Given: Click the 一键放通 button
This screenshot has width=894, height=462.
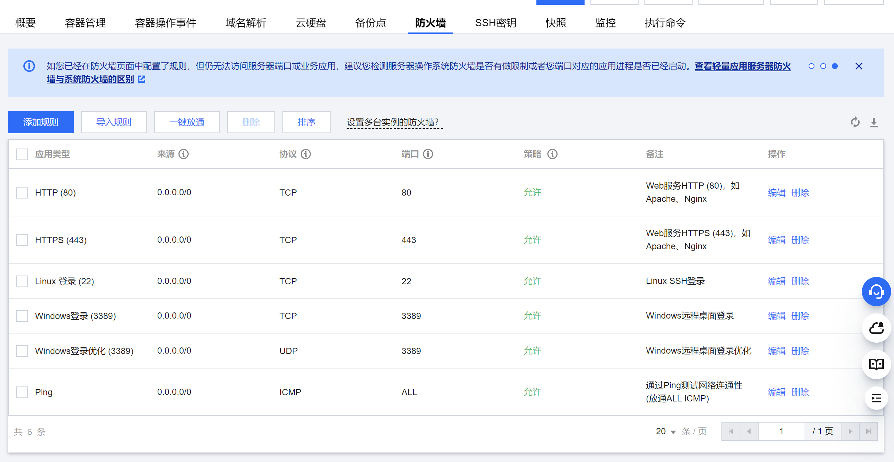Looking at the screenshot, I should point(187,122).
